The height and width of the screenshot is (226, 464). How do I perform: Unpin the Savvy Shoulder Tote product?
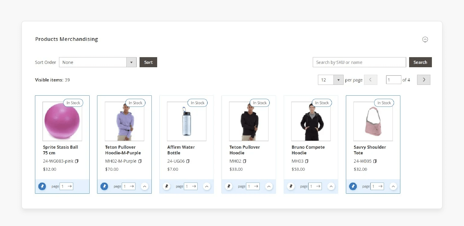[x=353, y=186]
